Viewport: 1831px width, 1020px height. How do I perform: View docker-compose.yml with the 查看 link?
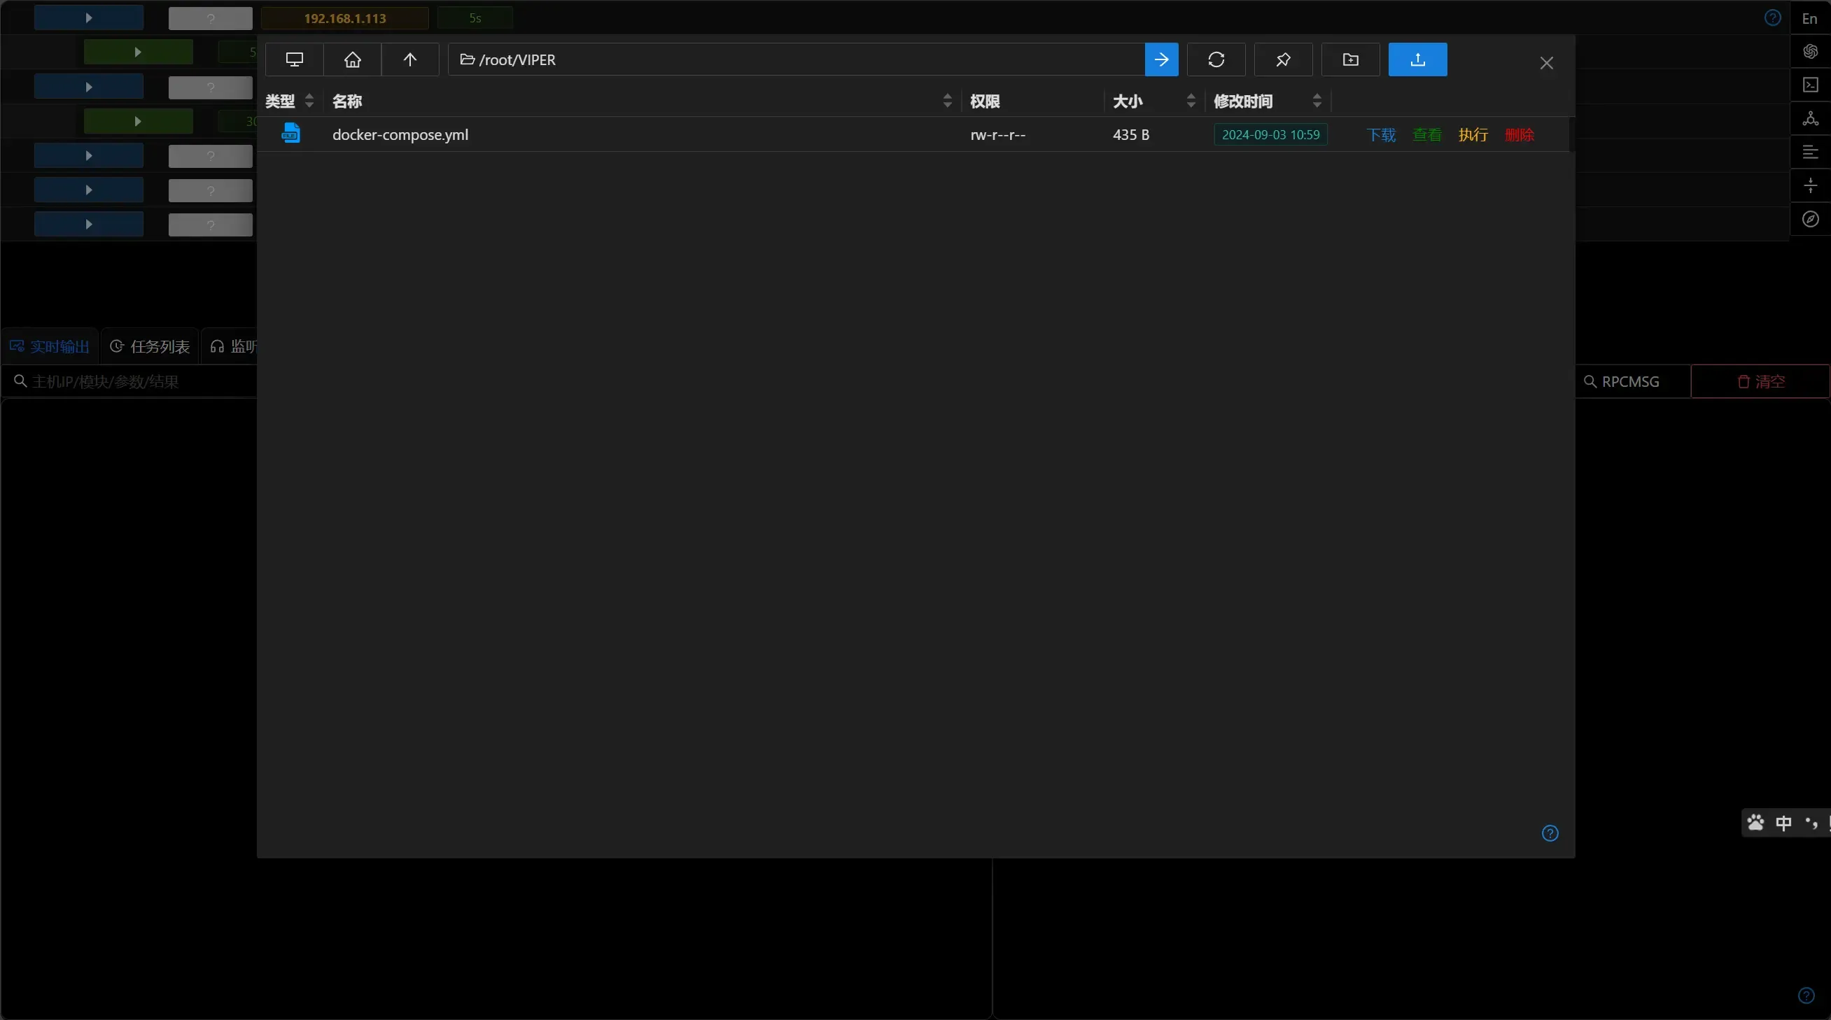1427,135
